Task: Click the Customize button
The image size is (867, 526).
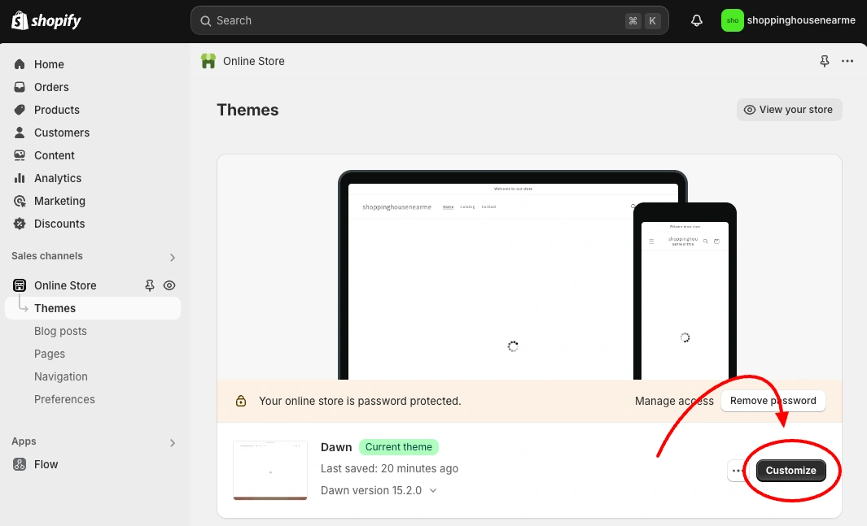Action: pos(790,471)
